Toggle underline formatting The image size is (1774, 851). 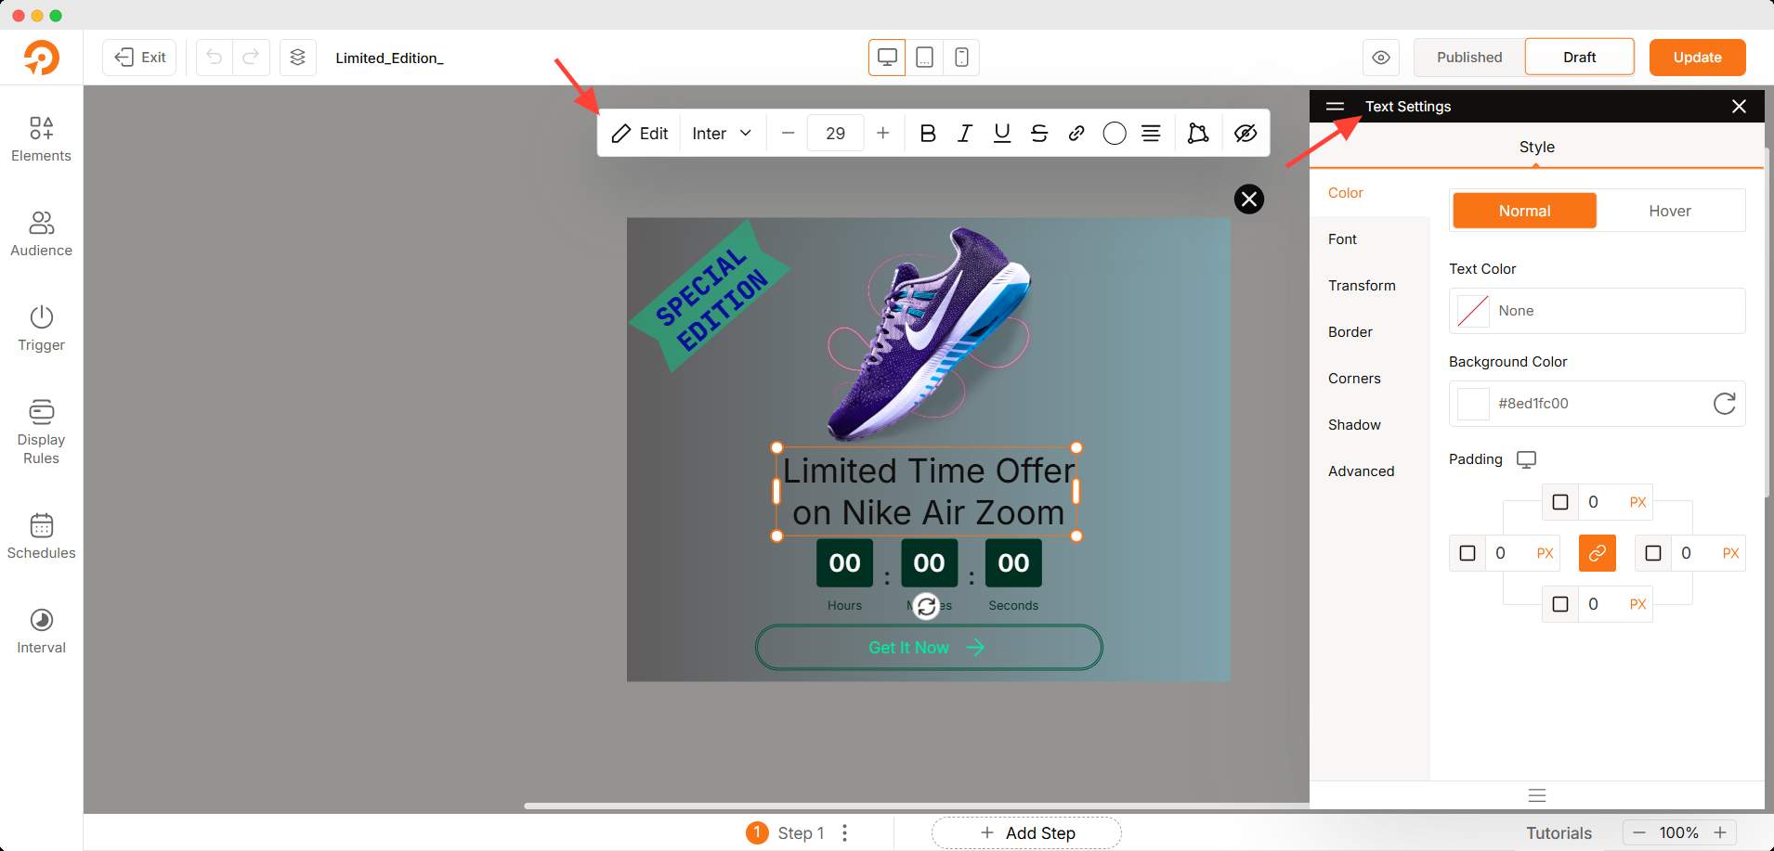[x=1001, y=134]
